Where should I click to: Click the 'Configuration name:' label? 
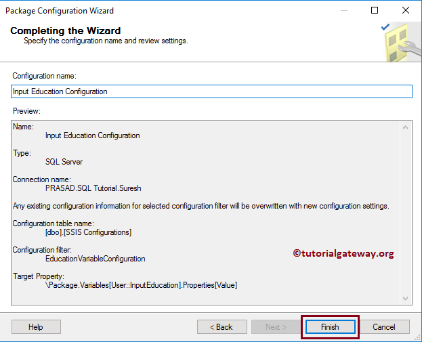[x=45, y=76]
